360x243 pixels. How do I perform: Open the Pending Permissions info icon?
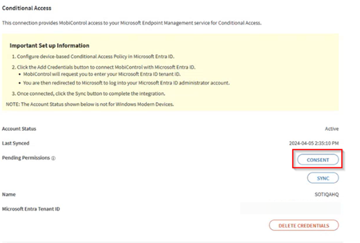[53, 158]
